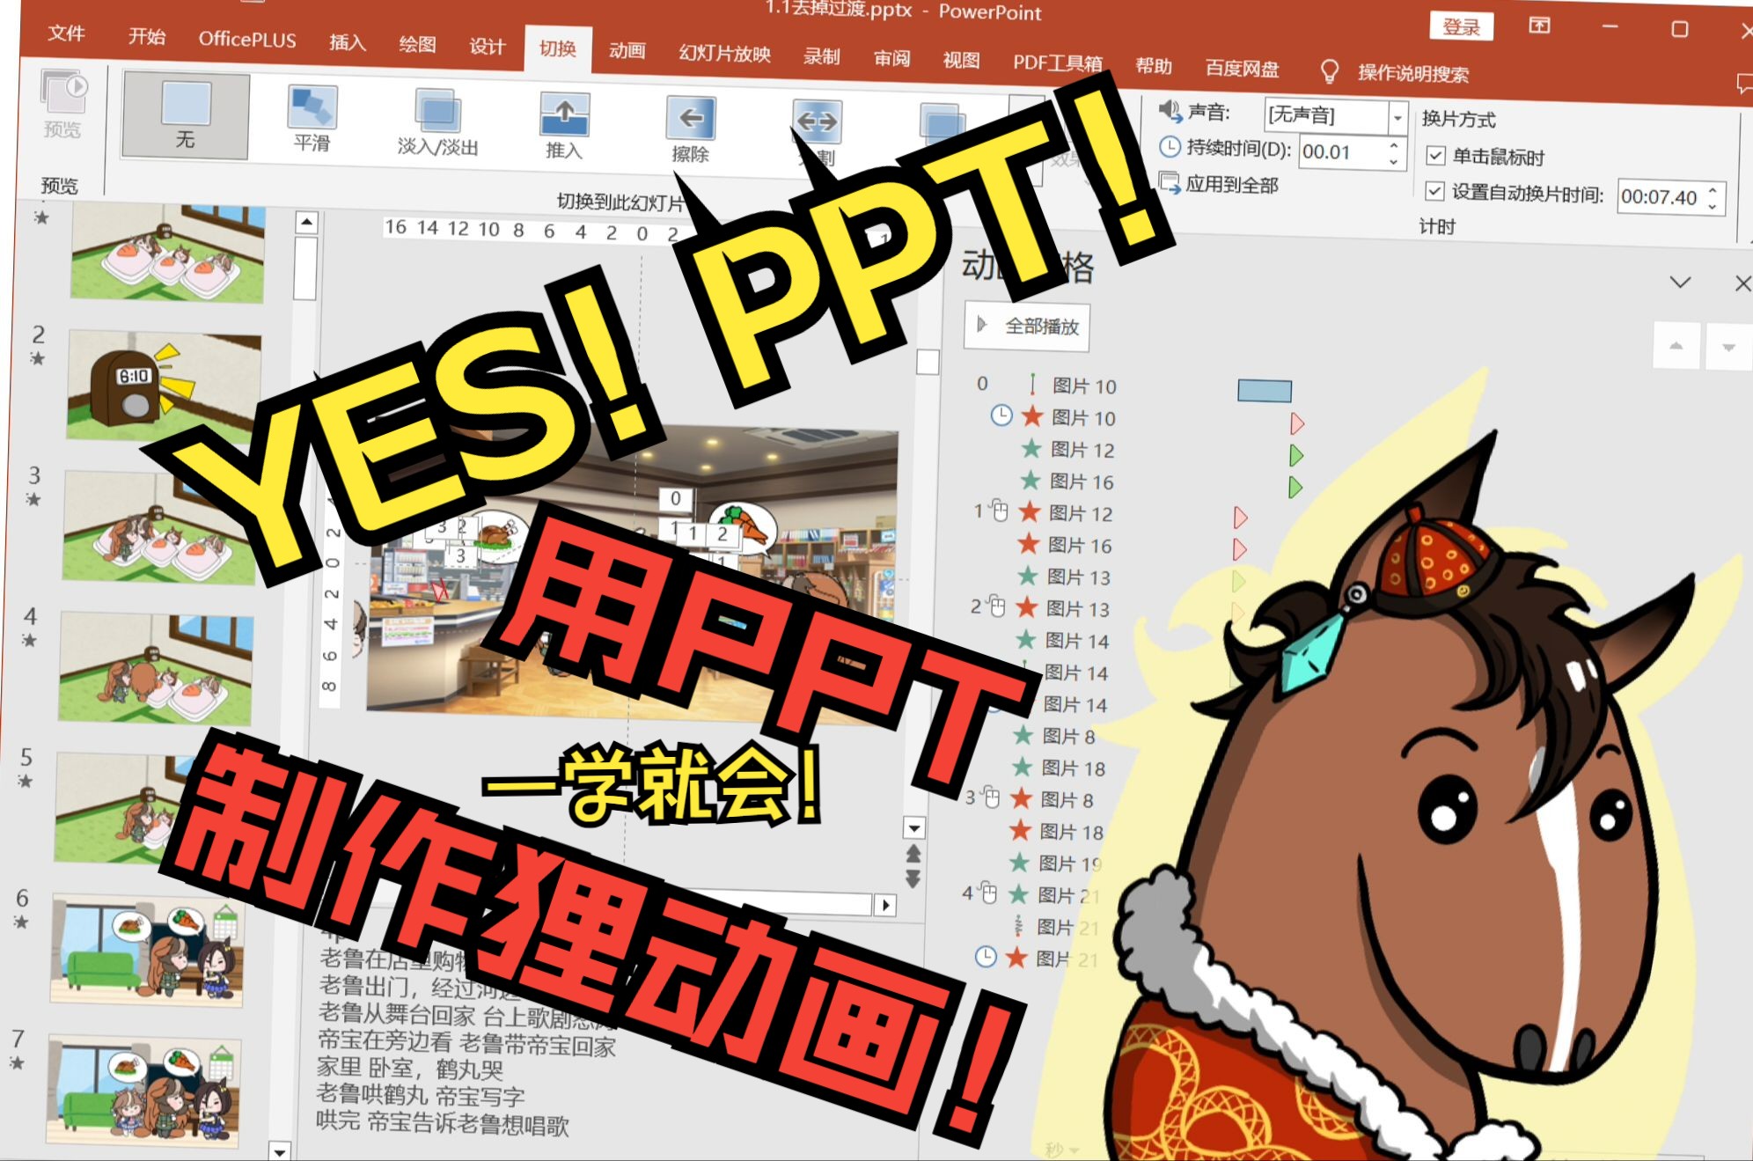Increase the auto-advance time 00:07.40
Viewport: 1753px width, 1161px height.
tap(1713, 189)
